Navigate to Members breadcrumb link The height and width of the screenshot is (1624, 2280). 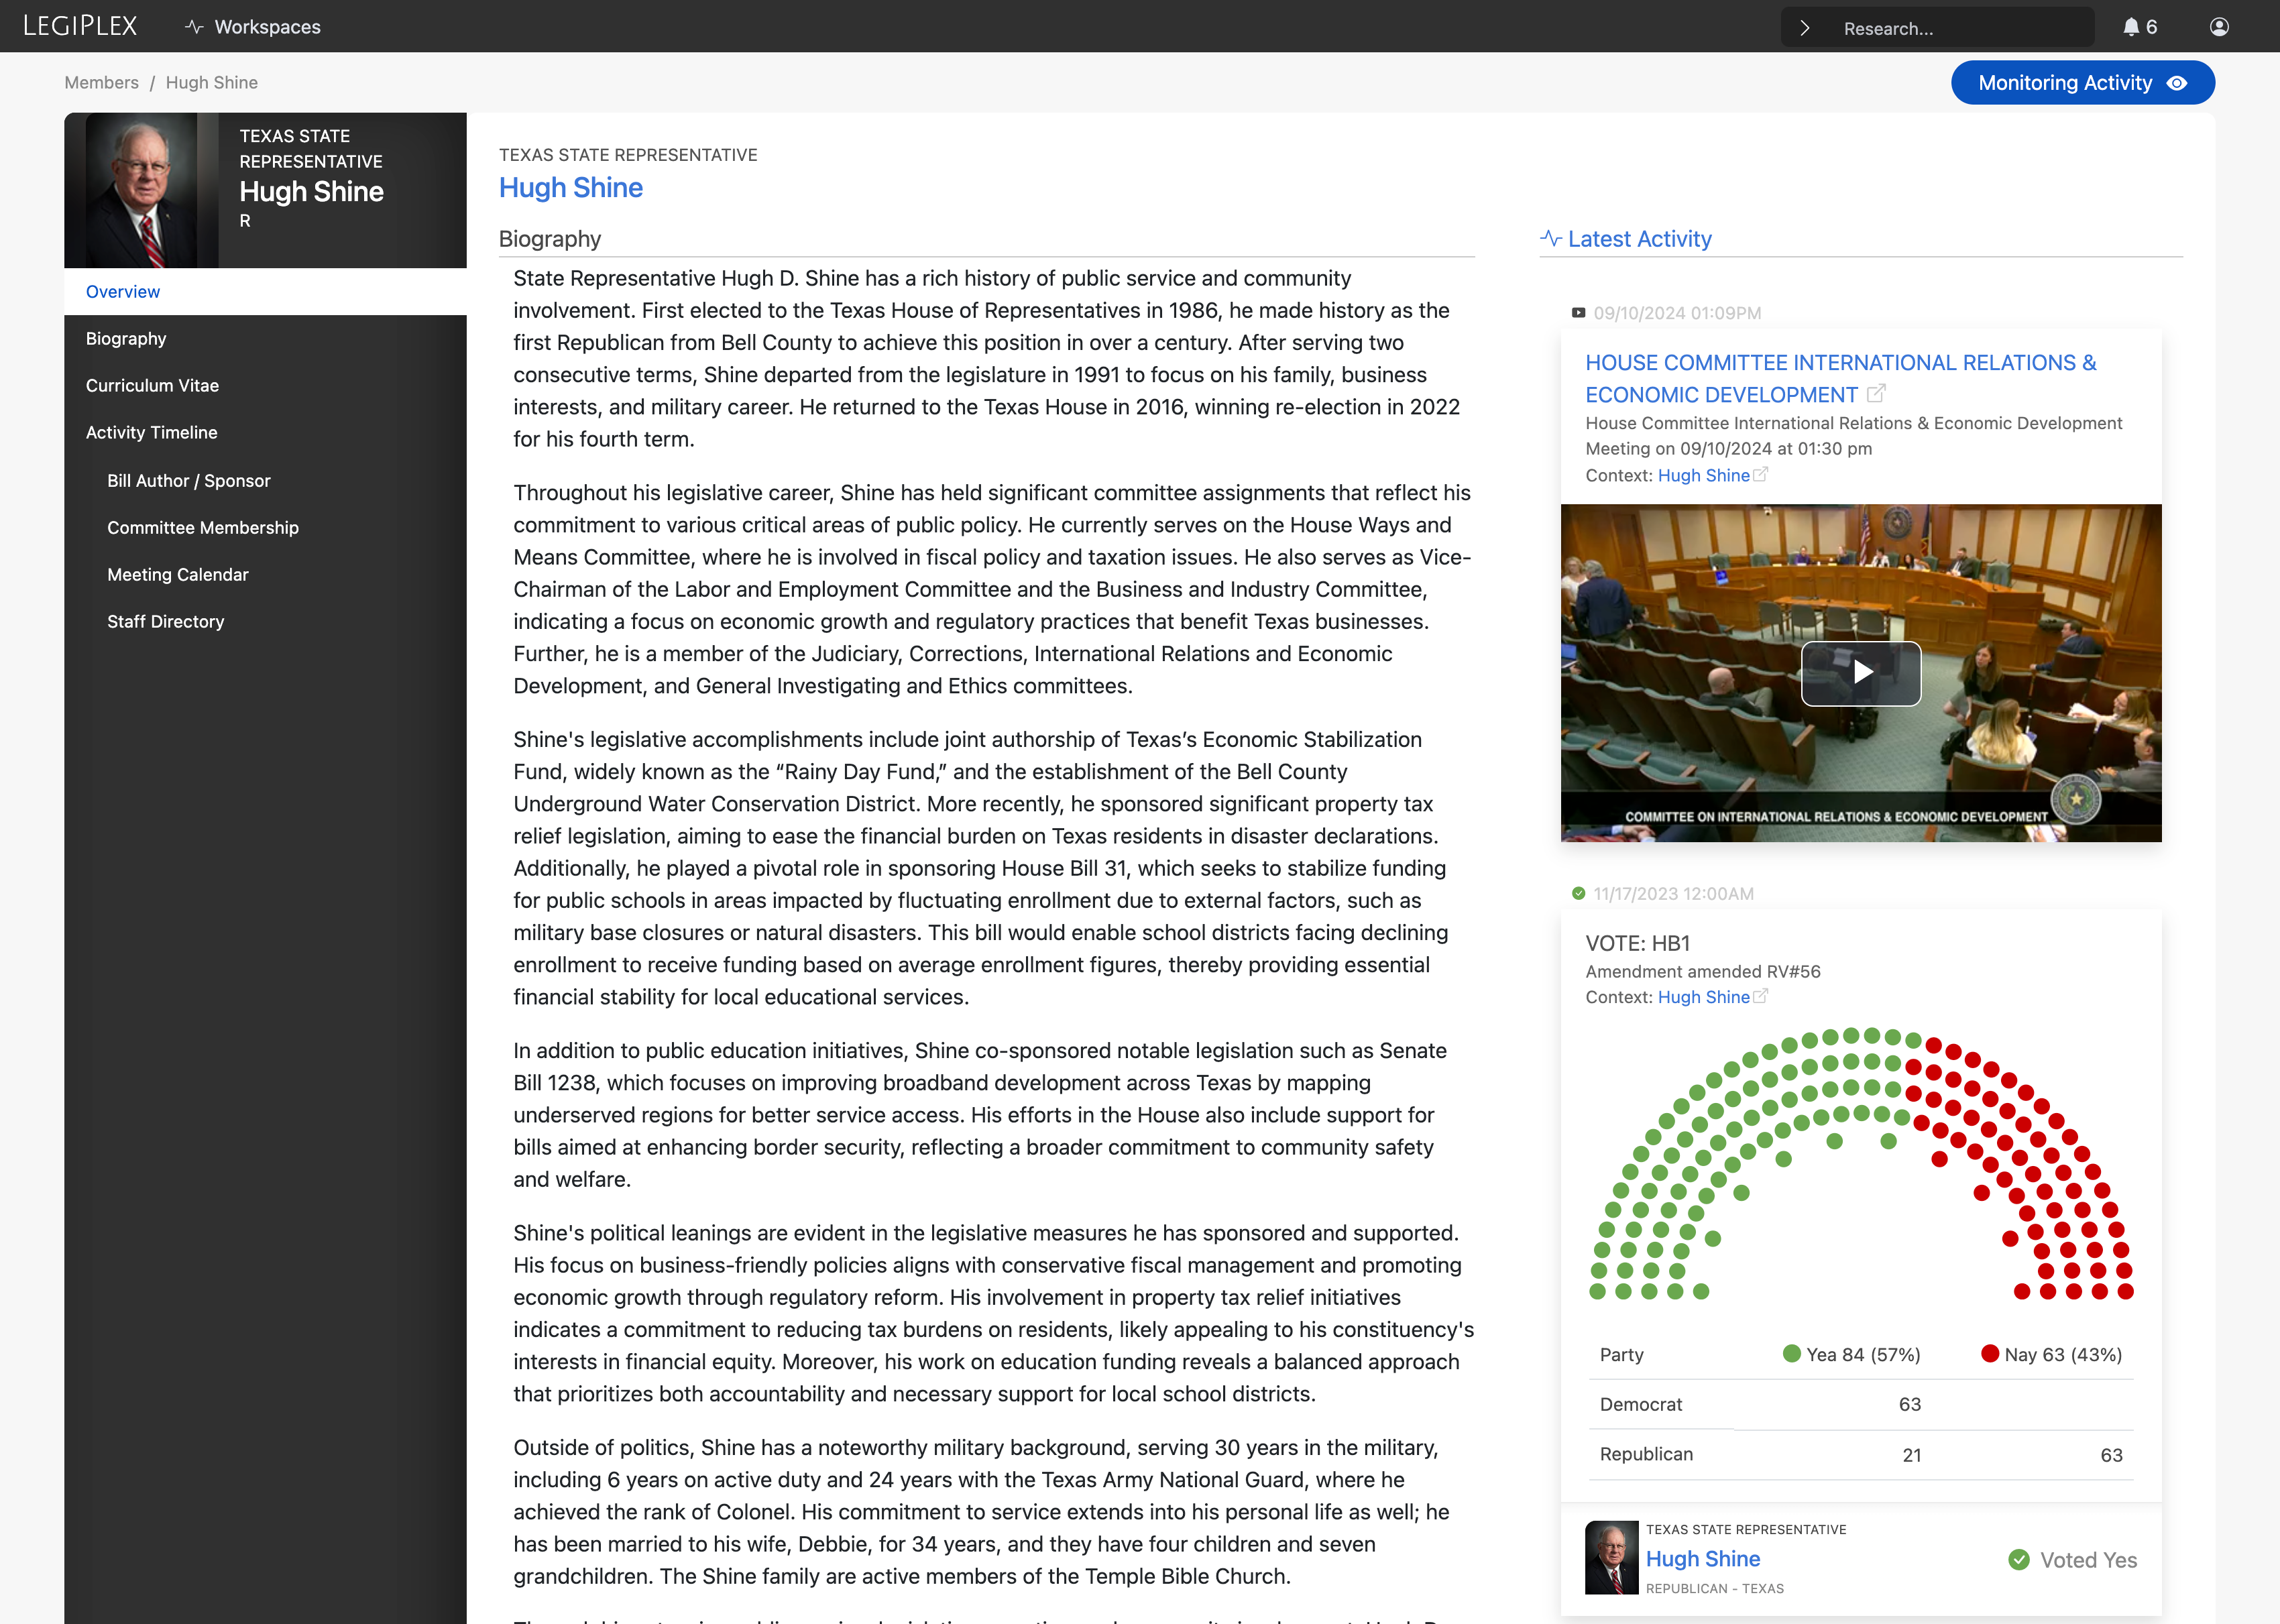[x=101, y=82]
